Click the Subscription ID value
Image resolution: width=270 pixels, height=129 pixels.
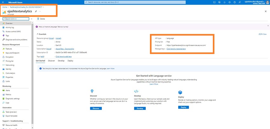(71, 52)
